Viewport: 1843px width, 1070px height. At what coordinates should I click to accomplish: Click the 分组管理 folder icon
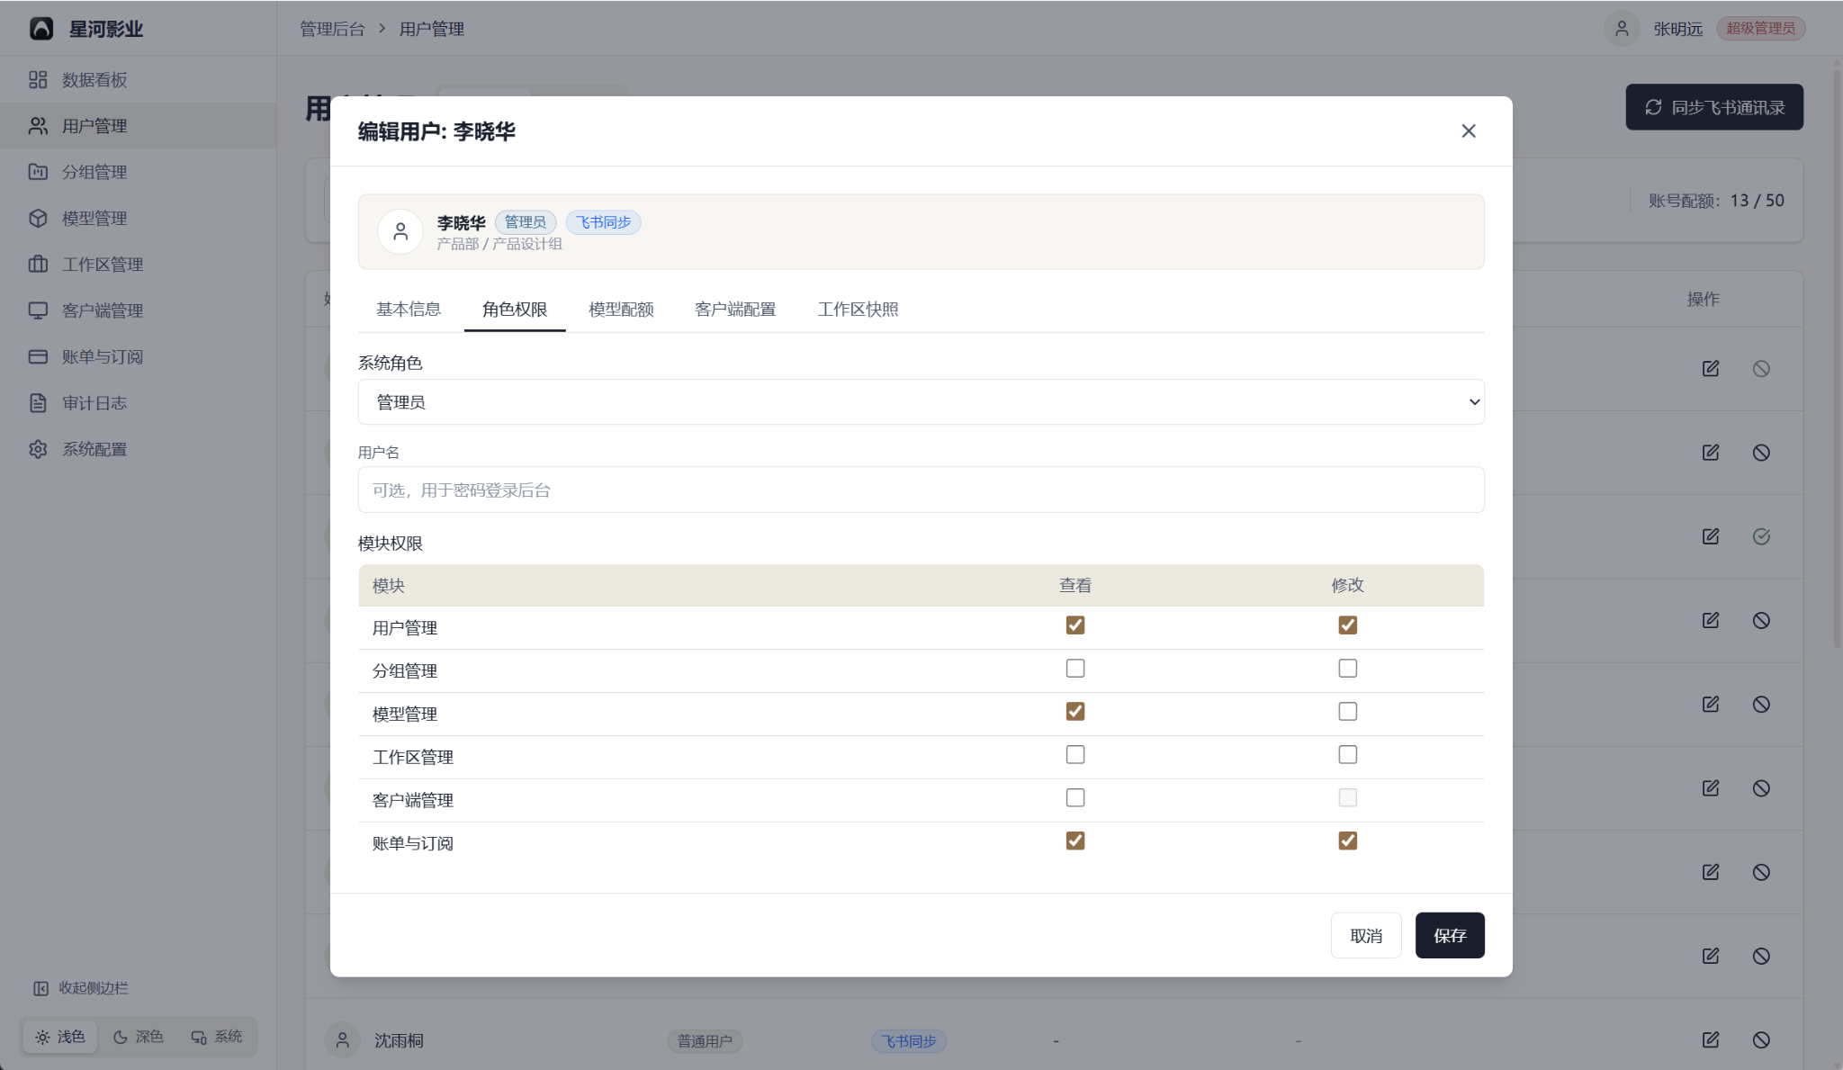coord(38,172)
